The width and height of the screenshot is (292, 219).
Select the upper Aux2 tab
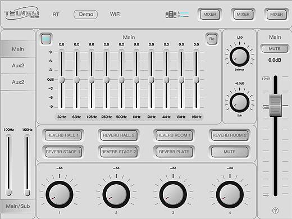pyautogui.click(x=18, y=66)
